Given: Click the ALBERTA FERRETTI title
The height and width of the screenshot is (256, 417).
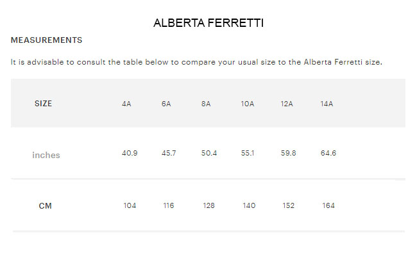Looking at the screenshot, I should (x=208, y=23).
